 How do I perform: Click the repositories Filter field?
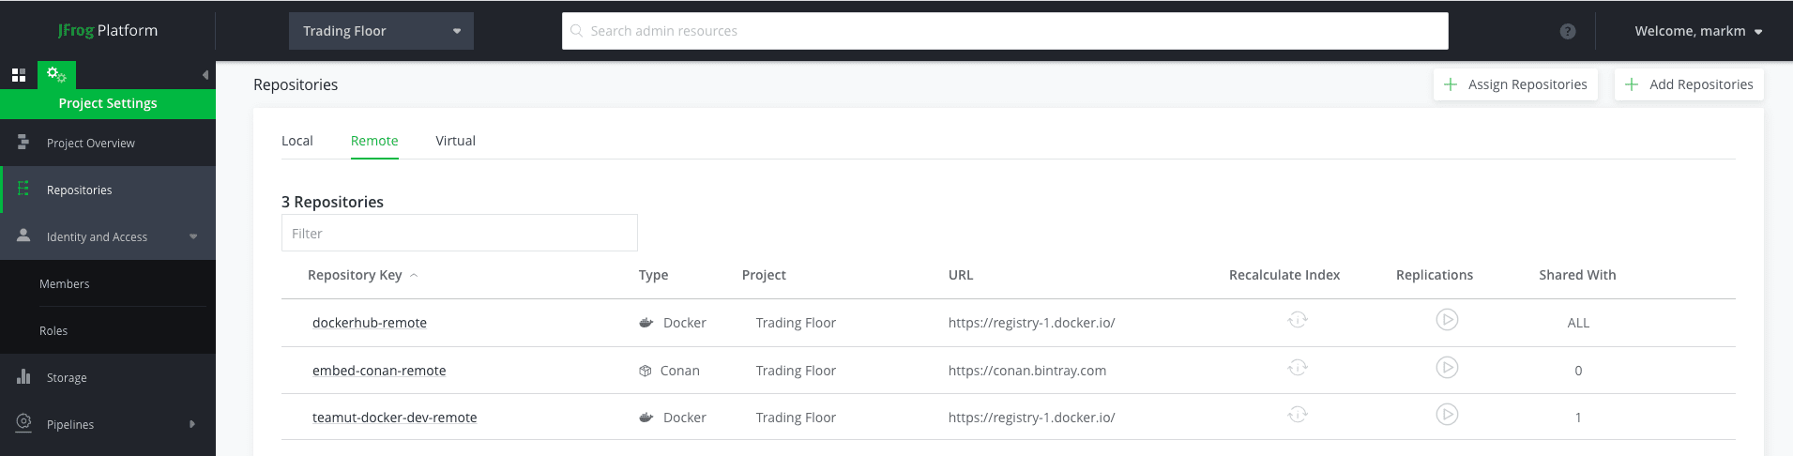[x=460, y=233]
